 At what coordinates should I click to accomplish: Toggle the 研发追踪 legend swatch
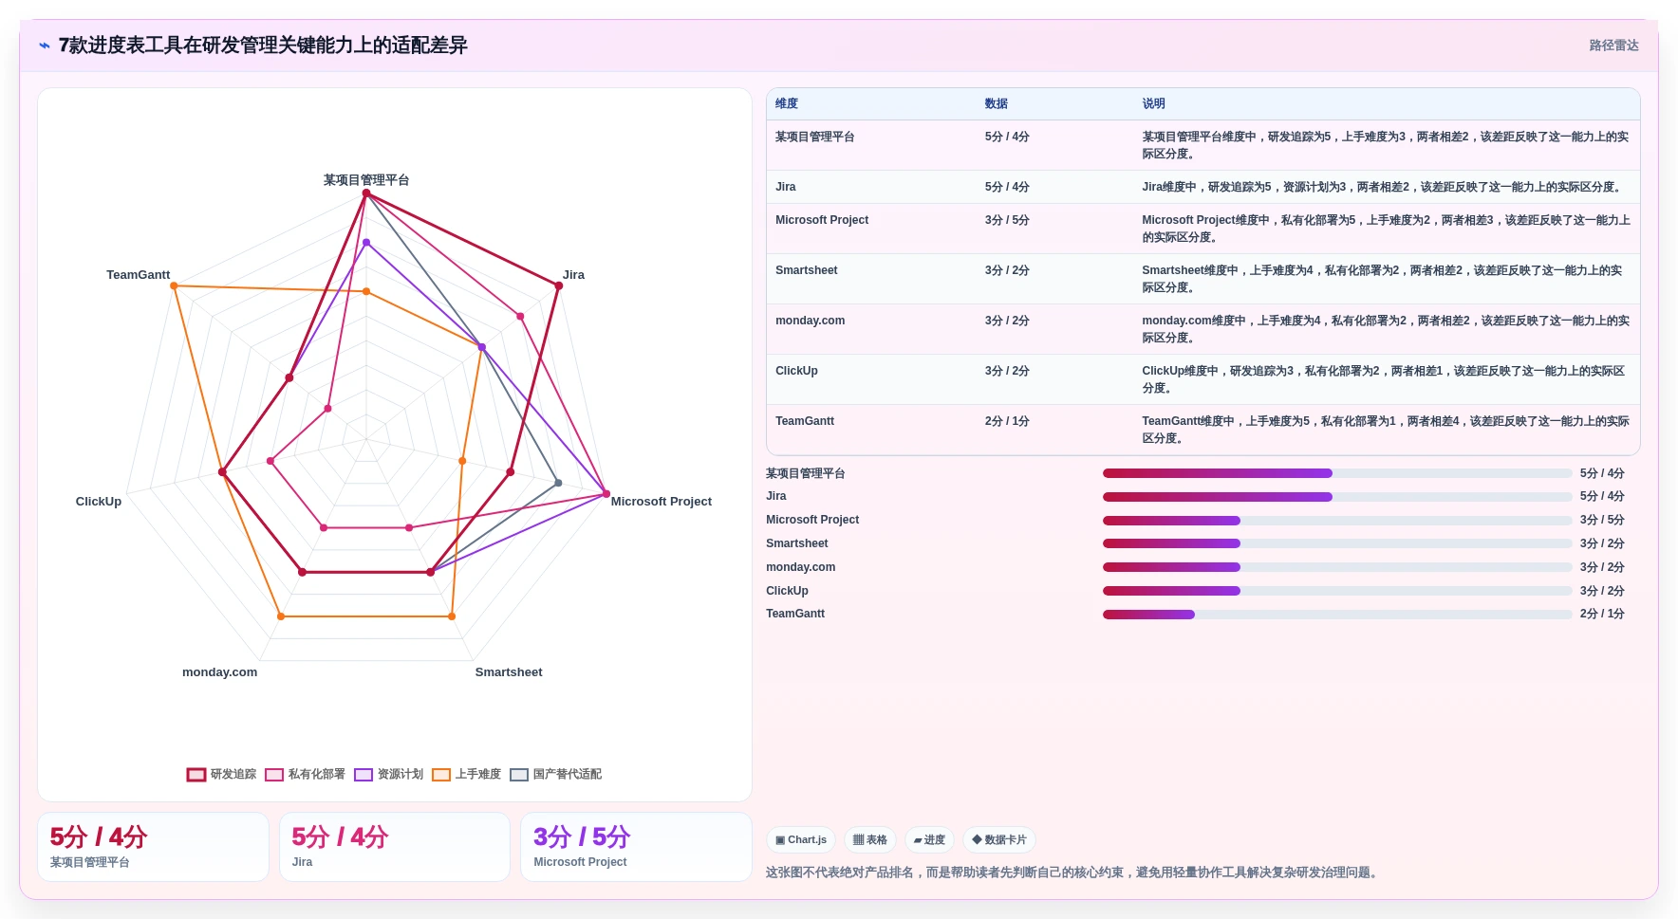pos(196,775)
